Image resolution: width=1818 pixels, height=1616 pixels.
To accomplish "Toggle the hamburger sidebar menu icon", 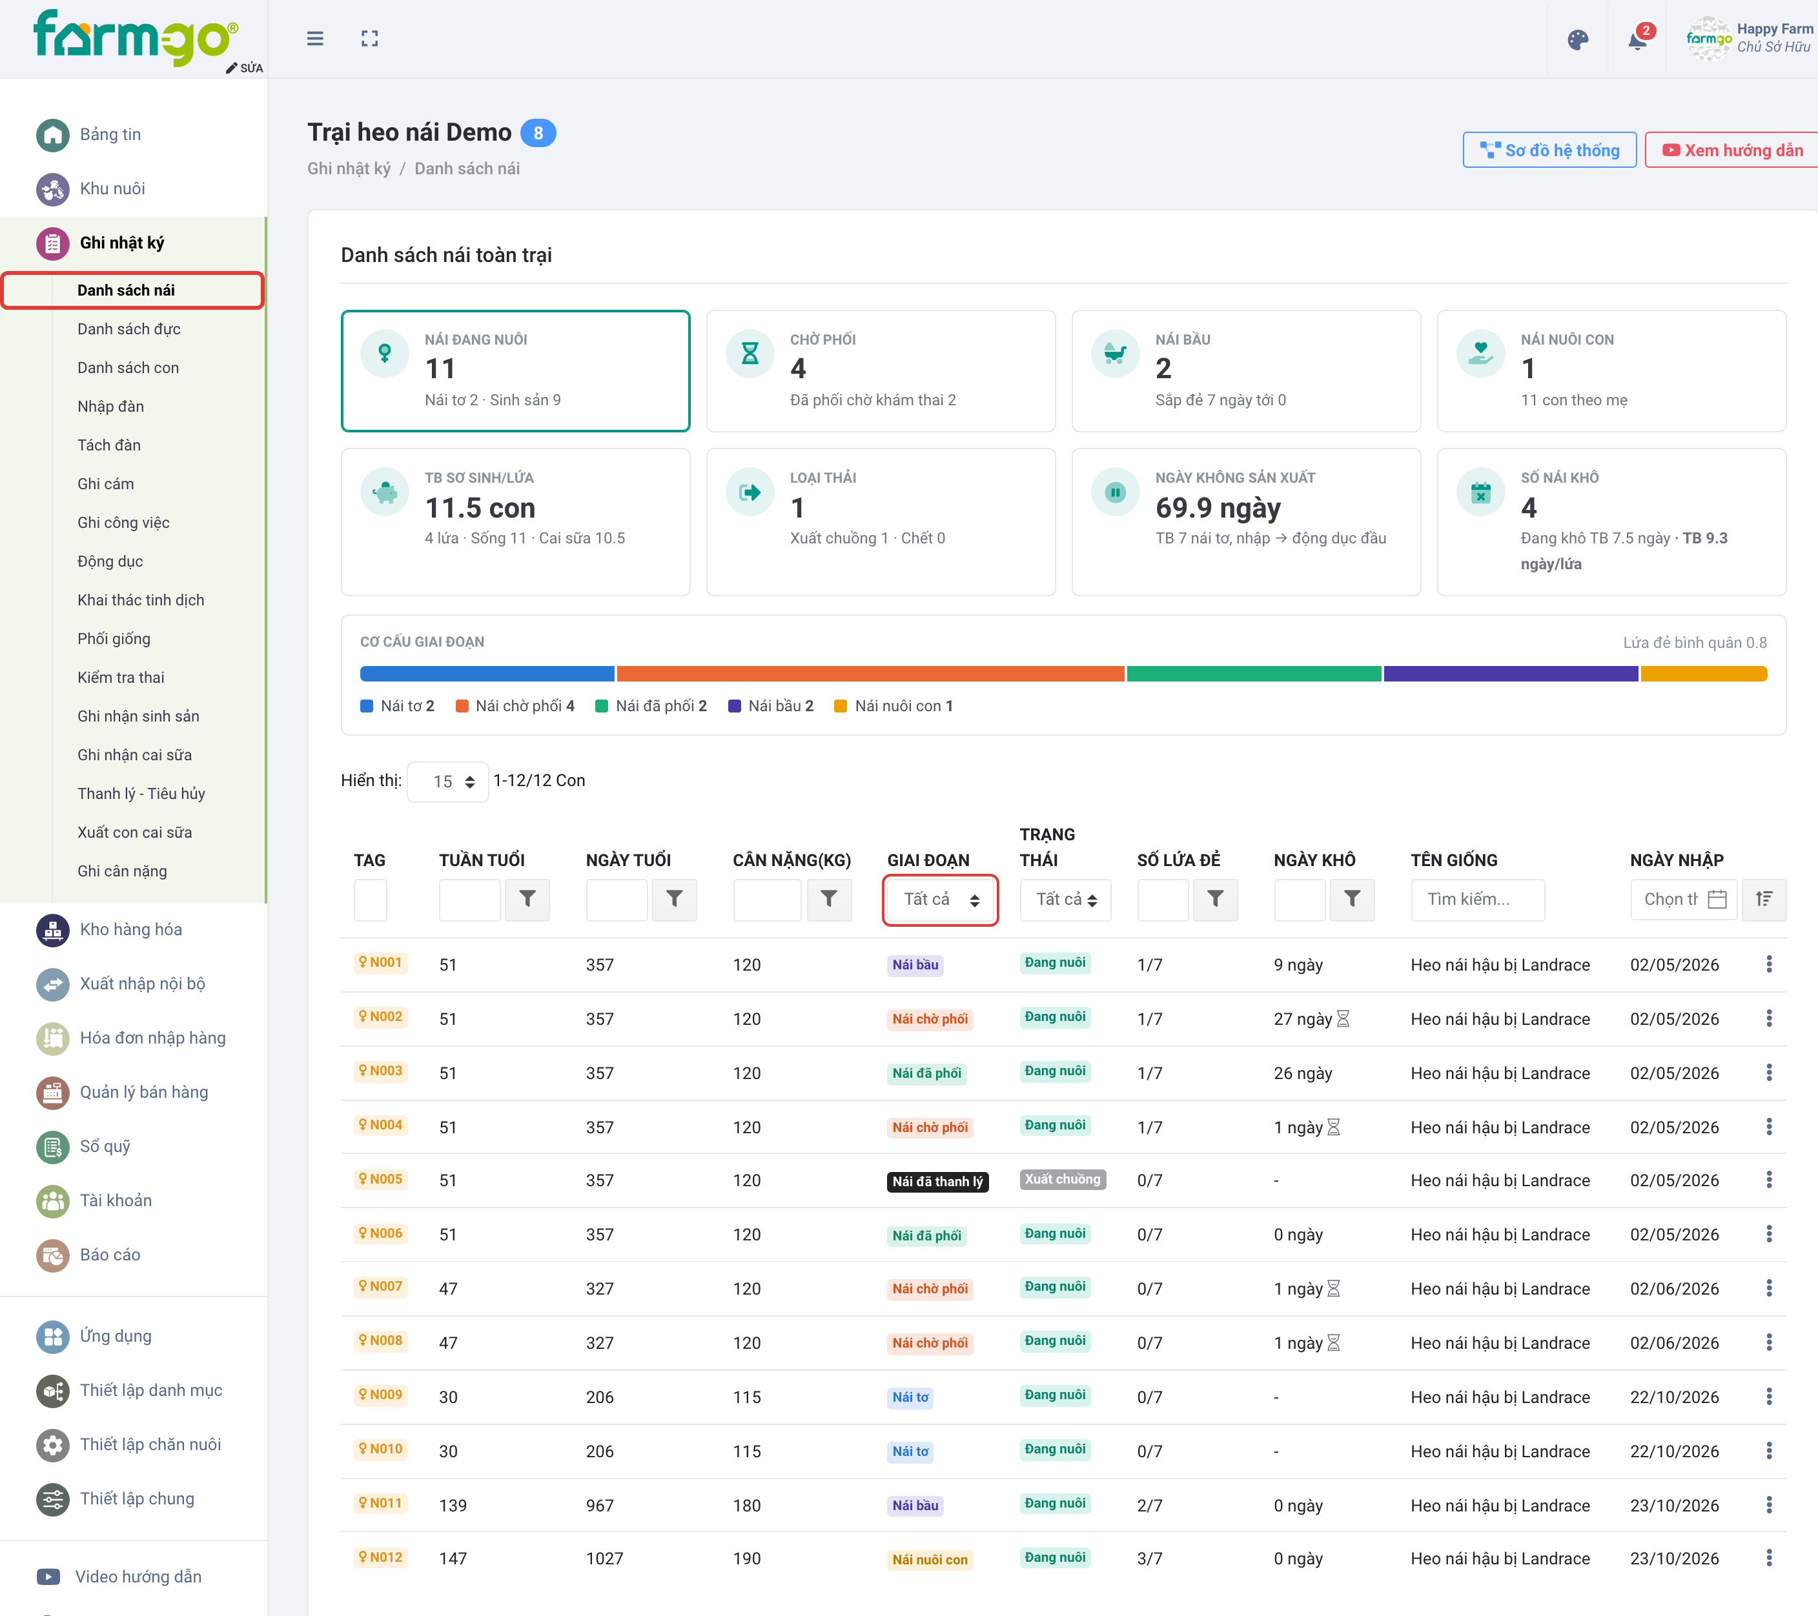I will tap(315, 38).
